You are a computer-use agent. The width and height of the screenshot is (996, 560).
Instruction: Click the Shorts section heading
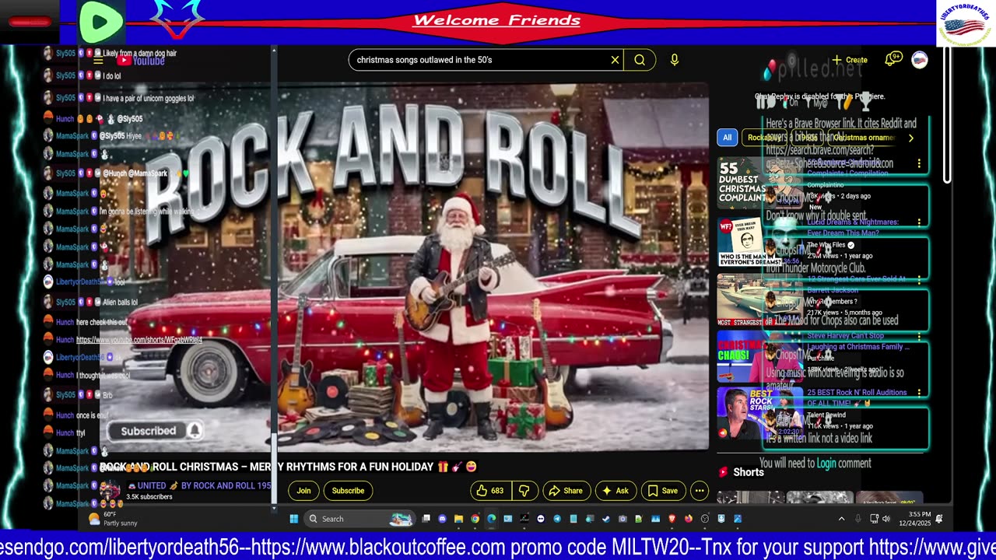click(x=749, y=472)
